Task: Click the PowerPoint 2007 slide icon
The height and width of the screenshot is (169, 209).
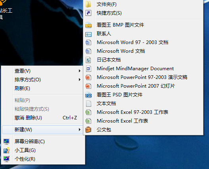Action: click(88, 86)
